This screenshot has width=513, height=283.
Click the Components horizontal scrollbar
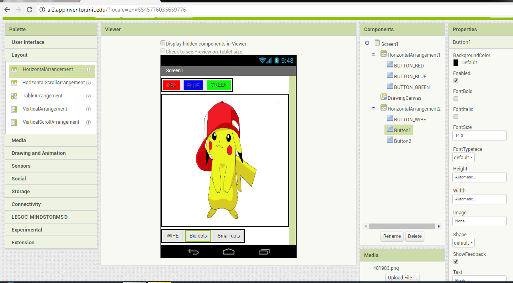pyautogui.click(x=402, y=226)
